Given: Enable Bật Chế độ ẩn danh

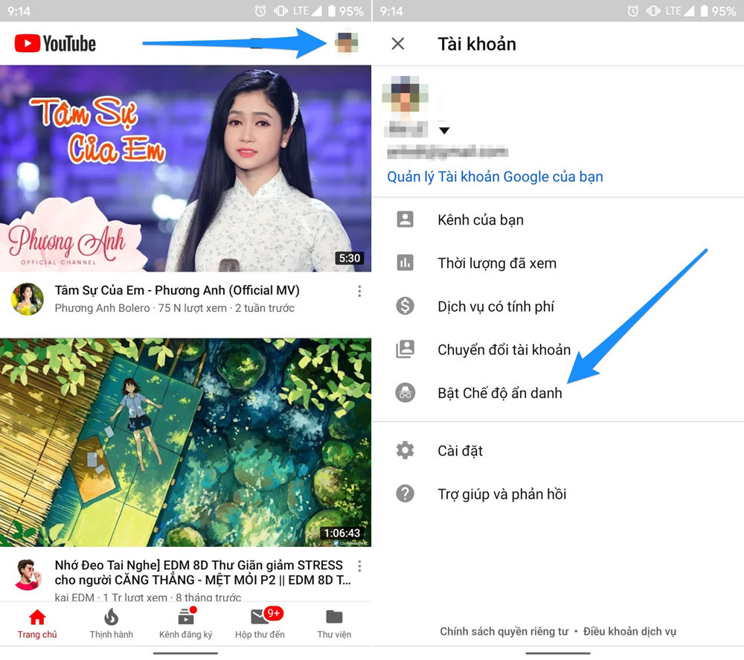Looking at the screenshot, I should click(x=499, y=393).
